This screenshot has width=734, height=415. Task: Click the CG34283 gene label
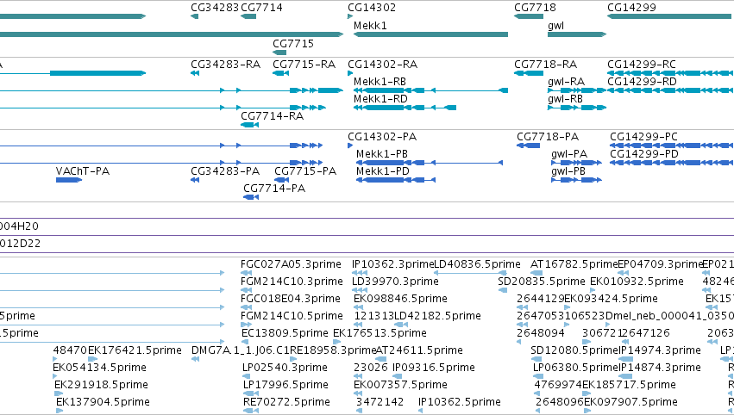215,8
